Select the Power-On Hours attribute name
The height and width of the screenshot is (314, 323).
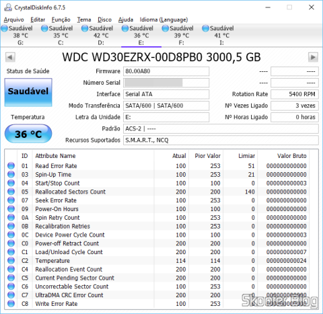(x=57, y=209)
